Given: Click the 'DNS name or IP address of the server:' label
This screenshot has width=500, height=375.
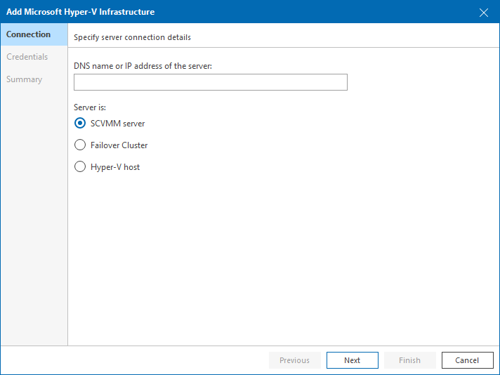Looking at the screenshot, I should pyautogui.click(x=143, y=66).
